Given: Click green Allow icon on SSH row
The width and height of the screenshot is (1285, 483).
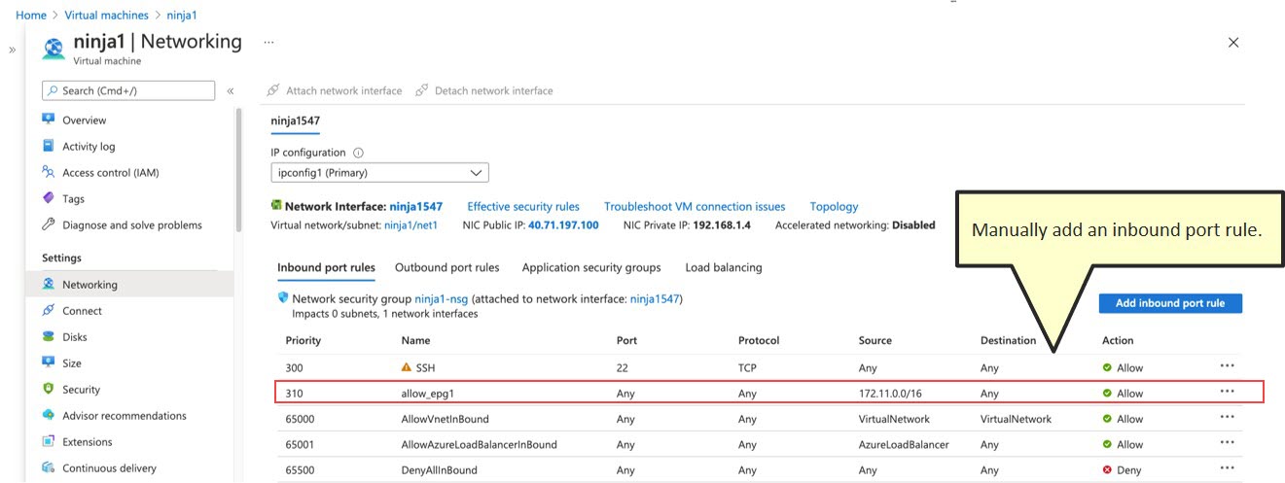Looking at the screenshot, I should [x=1107, y=367].
